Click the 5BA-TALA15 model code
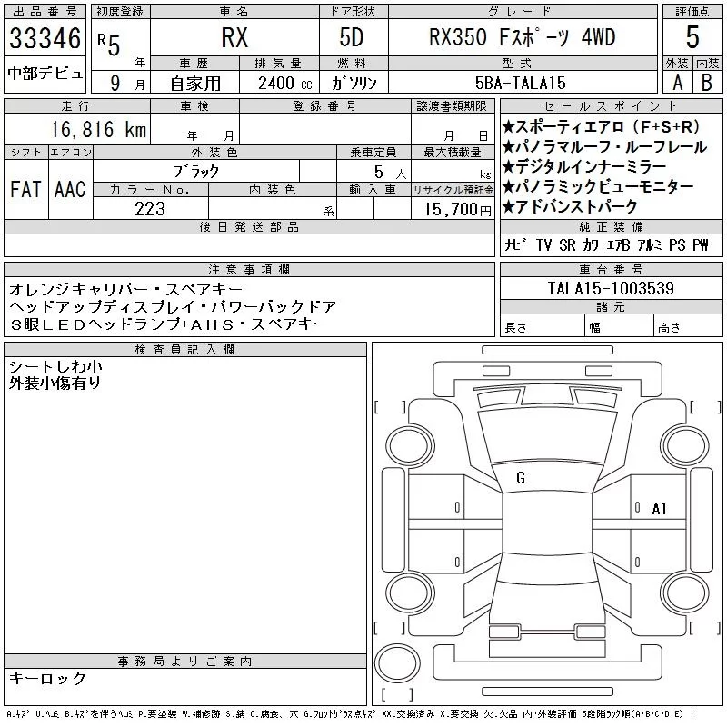This screenshot has height=727, width=727. pos(521,83)
